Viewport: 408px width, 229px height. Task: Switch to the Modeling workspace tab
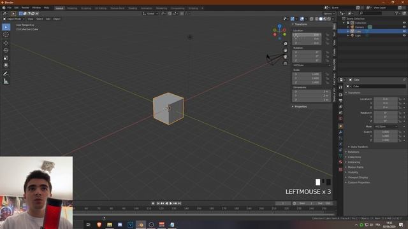[72, 8]
